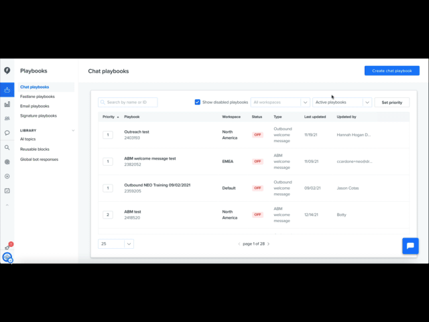Click the magnifier icon in the search field
This screenshot has height=322, width=429.
(103, 103)
